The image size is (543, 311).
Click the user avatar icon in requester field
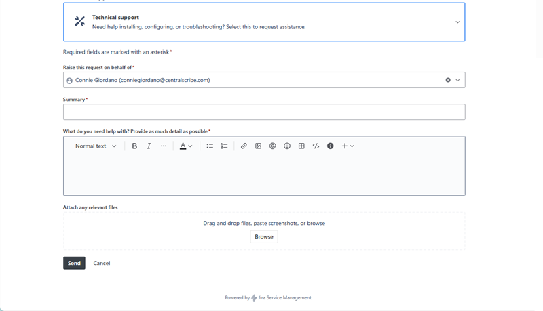click(x=69, y=81)
